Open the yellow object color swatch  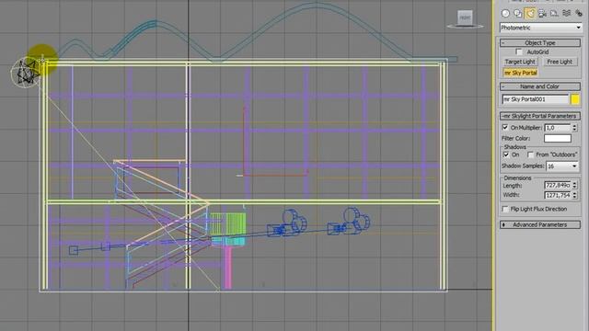coord(575,99)
